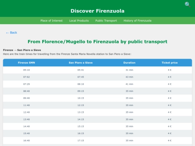
Task: Select the 43 min duration cell
Action: (x=129, y=77)
